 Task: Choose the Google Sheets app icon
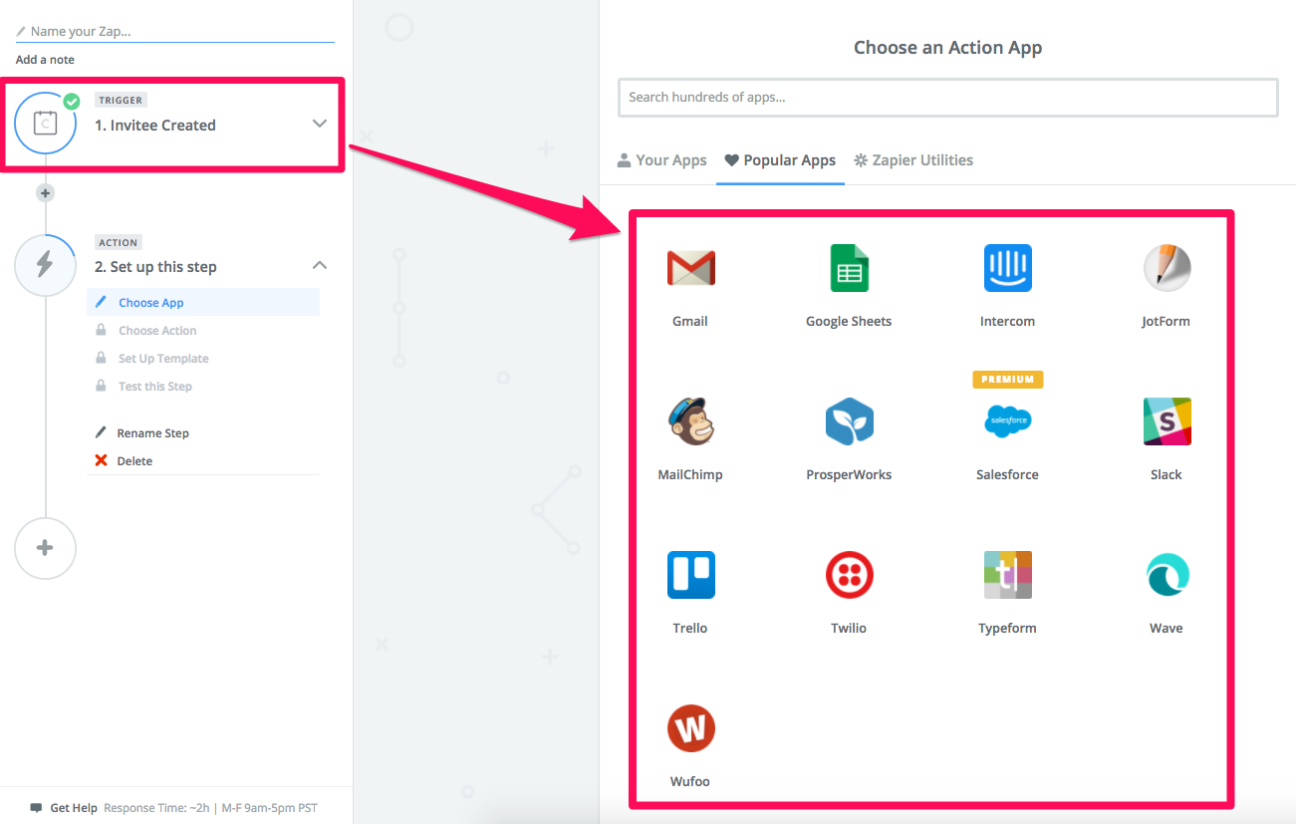point(849,268)
